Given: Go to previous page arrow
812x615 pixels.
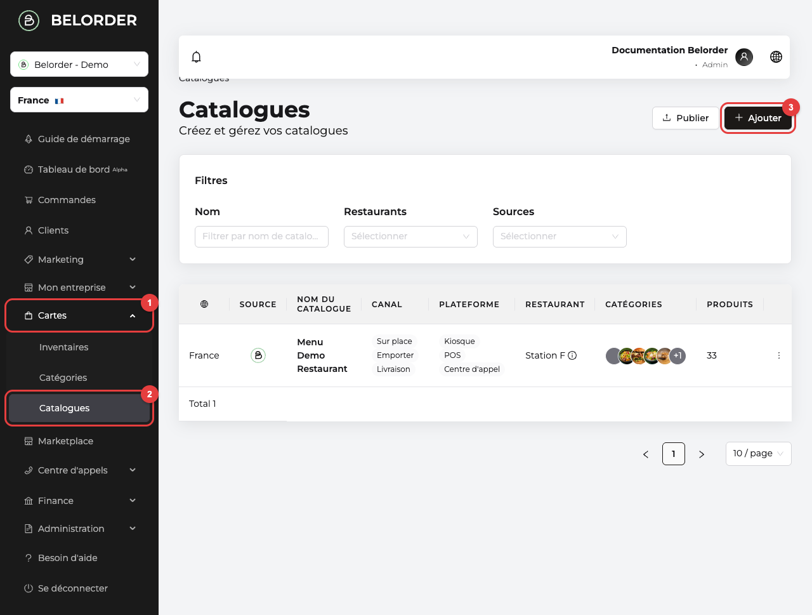Looking at the screenshot, I should tap(646, 454).
